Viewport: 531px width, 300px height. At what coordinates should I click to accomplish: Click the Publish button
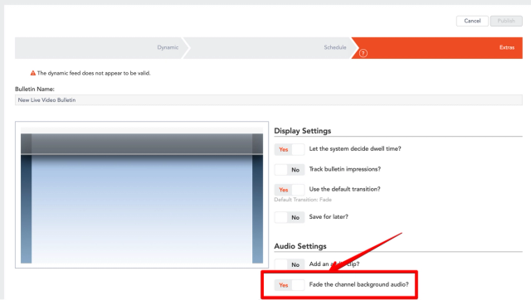click(x=506, y=21)
